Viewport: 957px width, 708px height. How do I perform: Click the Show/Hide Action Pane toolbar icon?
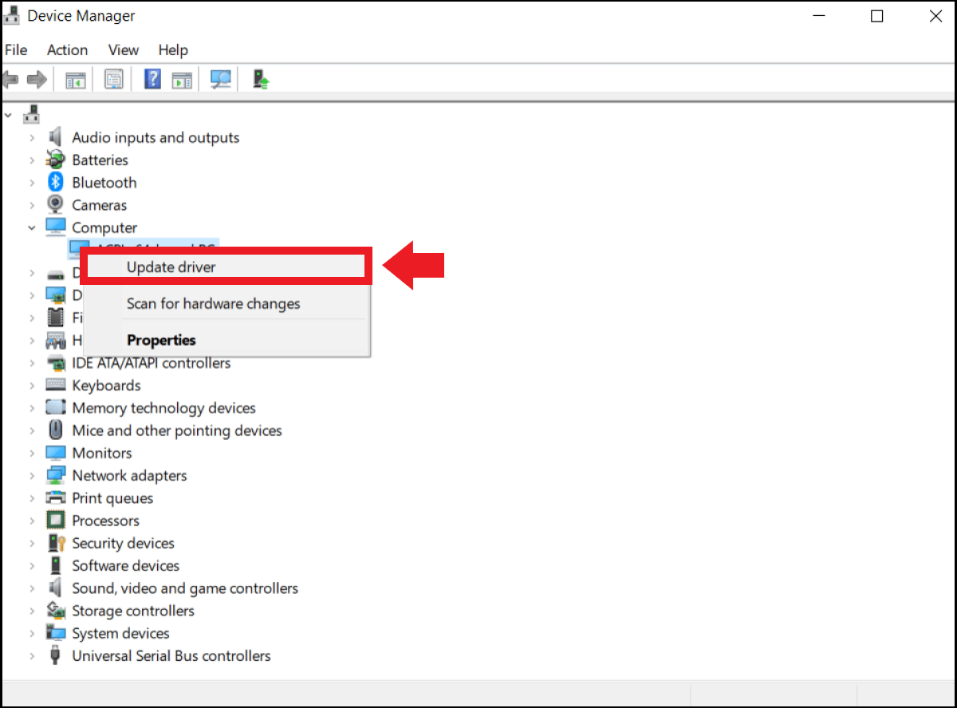click(183, 80)
